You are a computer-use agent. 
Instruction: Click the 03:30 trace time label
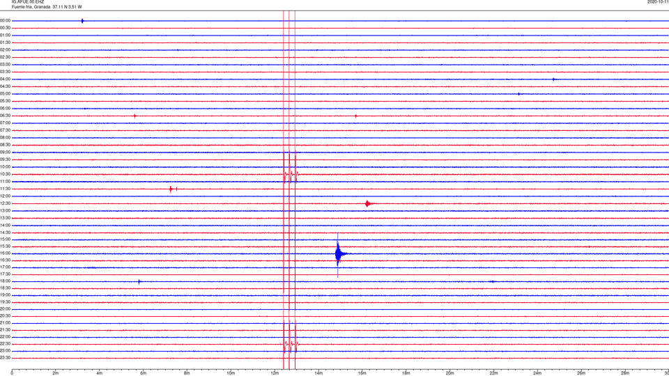(6, 72)
